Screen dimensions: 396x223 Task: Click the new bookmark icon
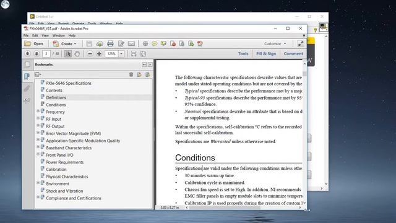pyautogui.click(x=139, y=74)
